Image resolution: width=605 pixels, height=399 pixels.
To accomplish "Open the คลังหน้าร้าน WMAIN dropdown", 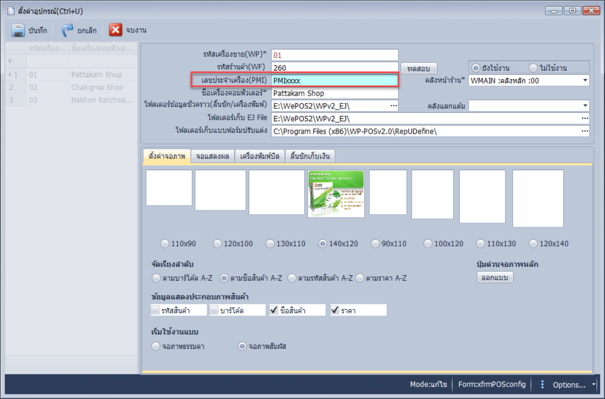I will (585, 81).
